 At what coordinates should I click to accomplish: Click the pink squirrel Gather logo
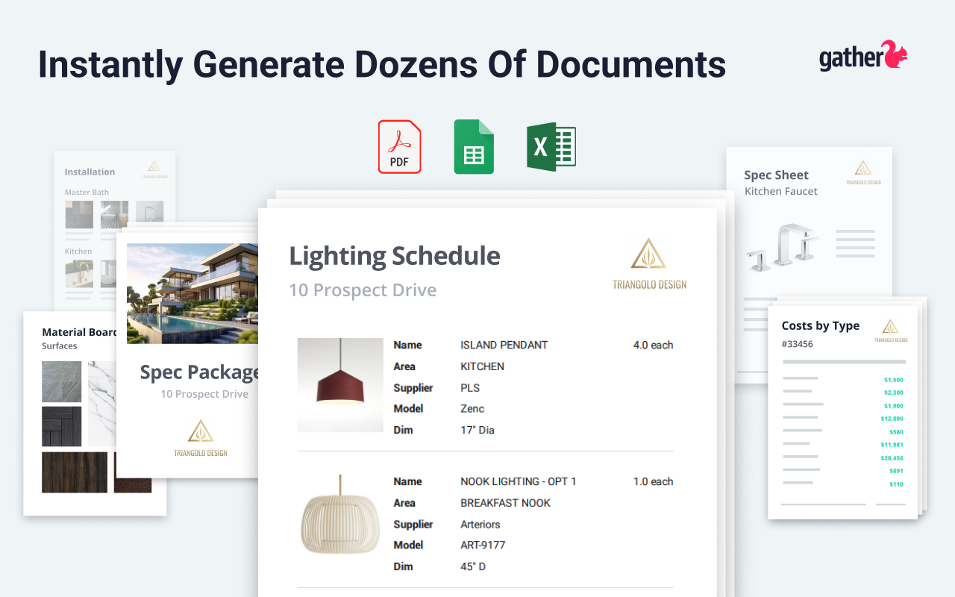click(x=895, y=56)
